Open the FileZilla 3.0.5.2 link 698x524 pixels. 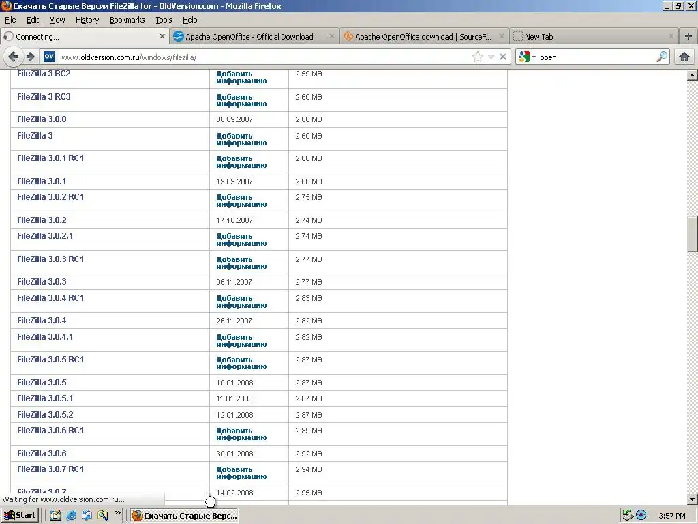tap(45, 414)
